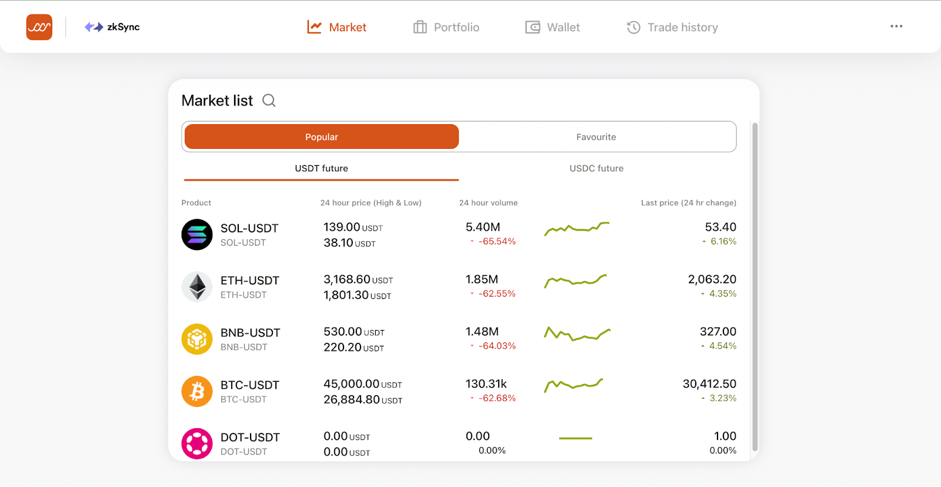
Task: Click BNB last price 327.00
Action: 718,332
